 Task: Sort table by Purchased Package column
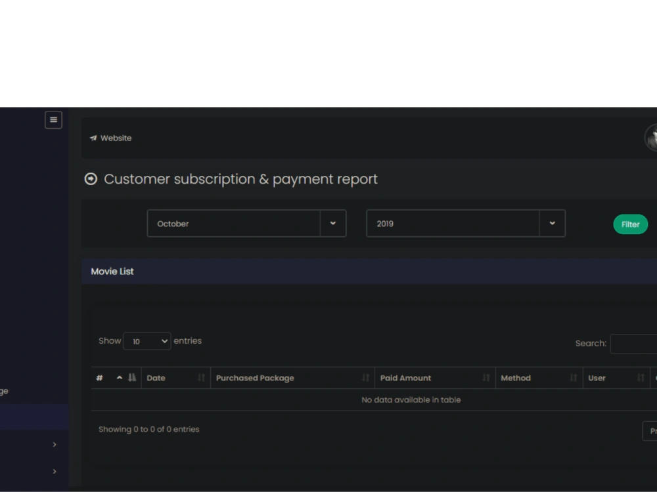[x=292, y=378]
